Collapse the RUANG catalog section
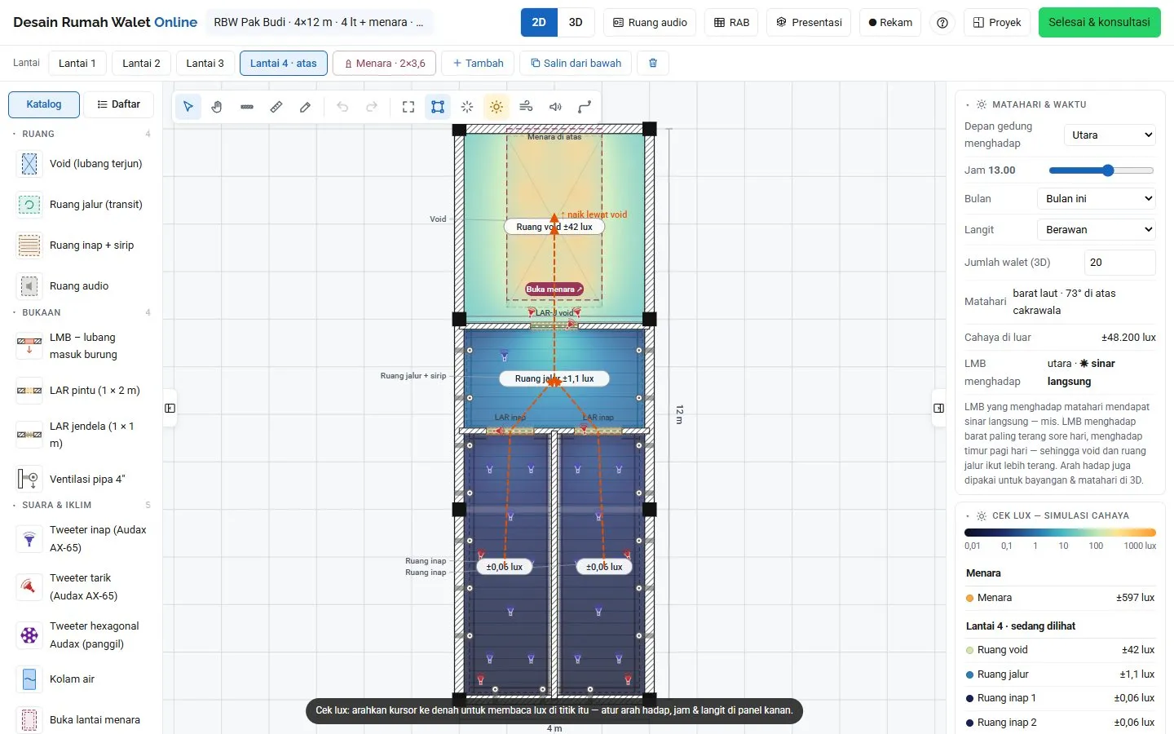The height and width of the screenshot is (734, 1174). pyautogui.click(x=82, y=134)
